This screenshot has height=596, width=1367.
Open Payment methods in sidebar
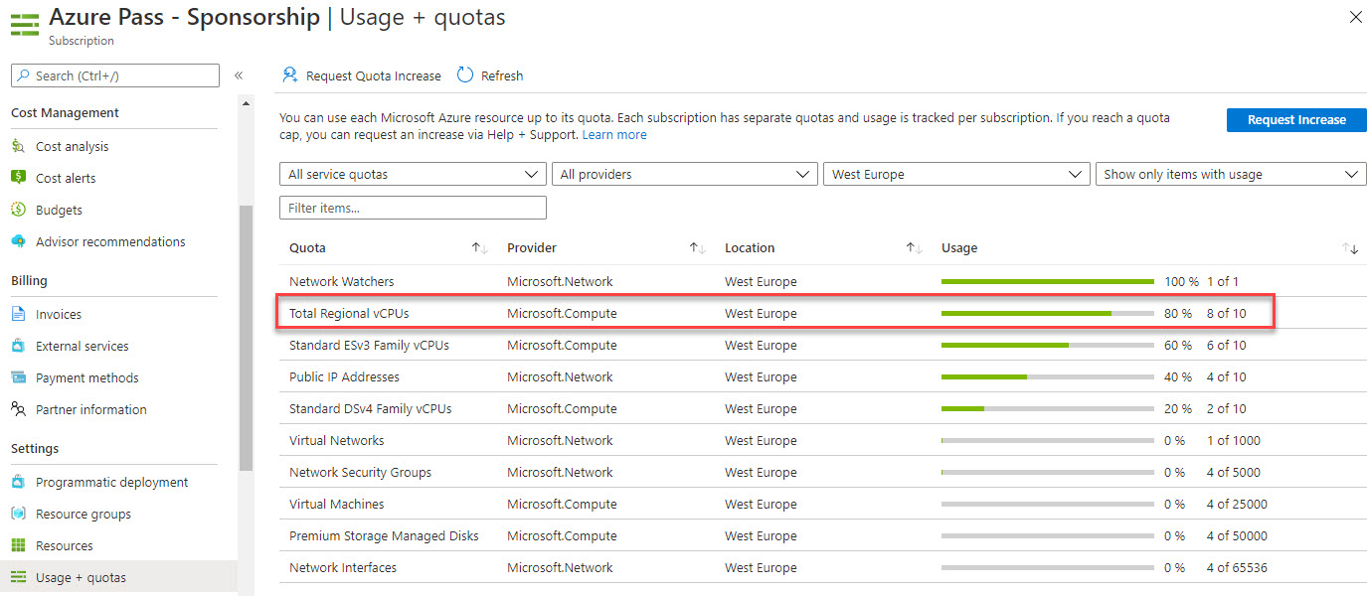(x=87, y=377)
